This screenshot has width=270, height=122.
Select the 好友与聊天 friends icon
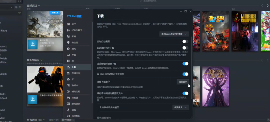coord(68,30)
